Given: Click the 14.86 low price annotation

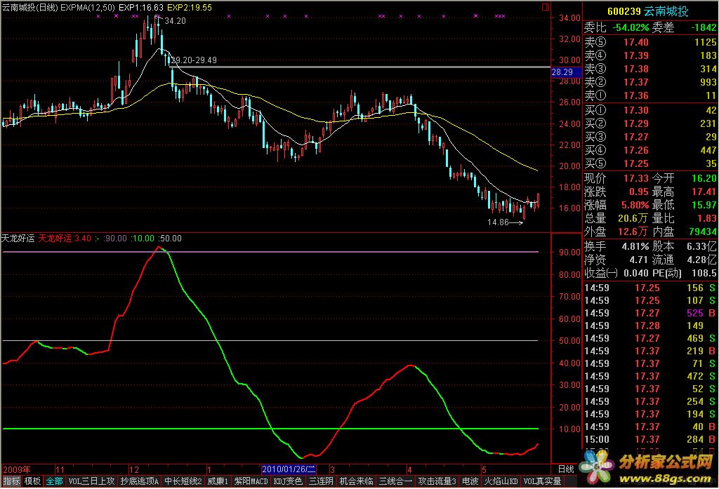Looking at the screenshot, I should tap(498, 222).
